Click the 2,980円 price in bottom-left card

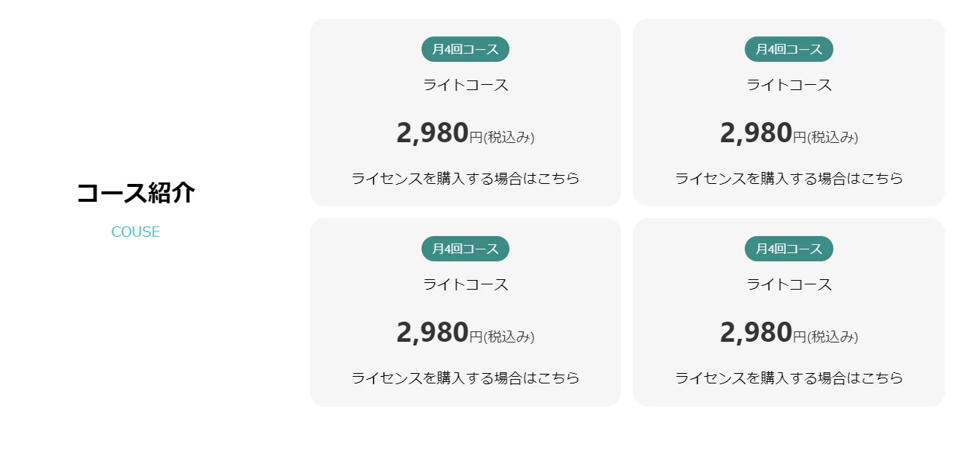click(439, 333)
